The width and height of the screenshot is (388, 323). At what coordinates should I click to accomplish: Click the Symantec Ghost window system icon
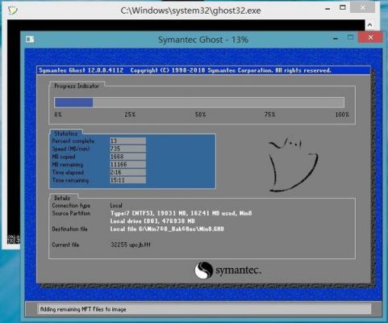point(30,40)
